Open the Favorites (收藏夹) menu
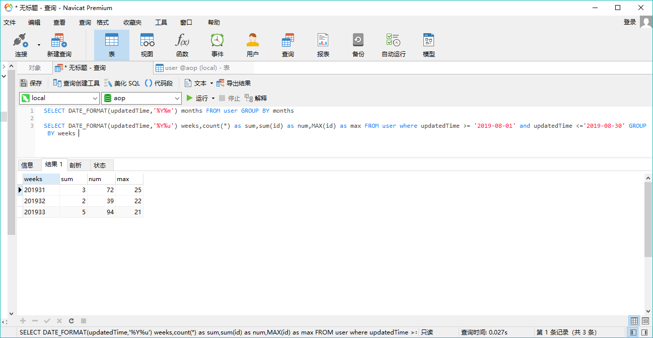Viewport: 653px width, 338px height. [x=132, y=23]
